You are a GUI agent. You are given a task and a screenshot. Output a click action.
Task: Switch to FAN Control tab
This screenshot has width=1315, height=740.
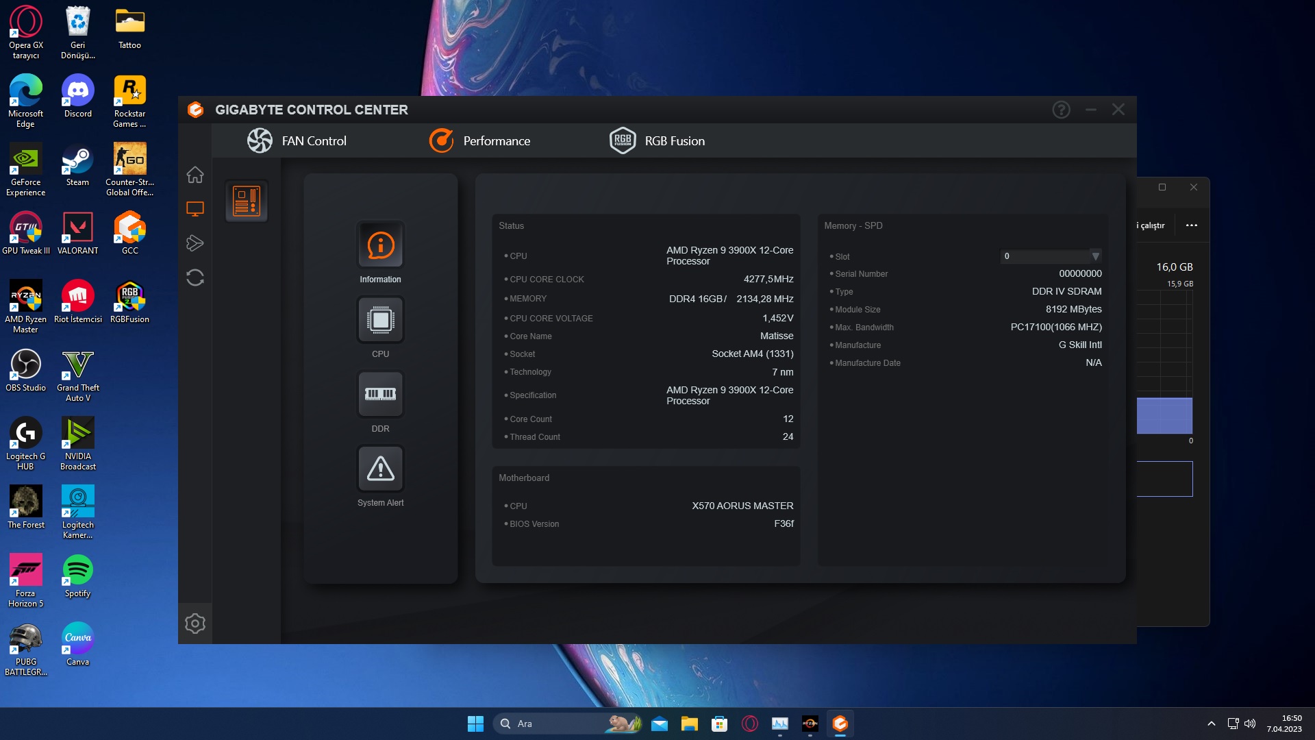tap(297, 141)
